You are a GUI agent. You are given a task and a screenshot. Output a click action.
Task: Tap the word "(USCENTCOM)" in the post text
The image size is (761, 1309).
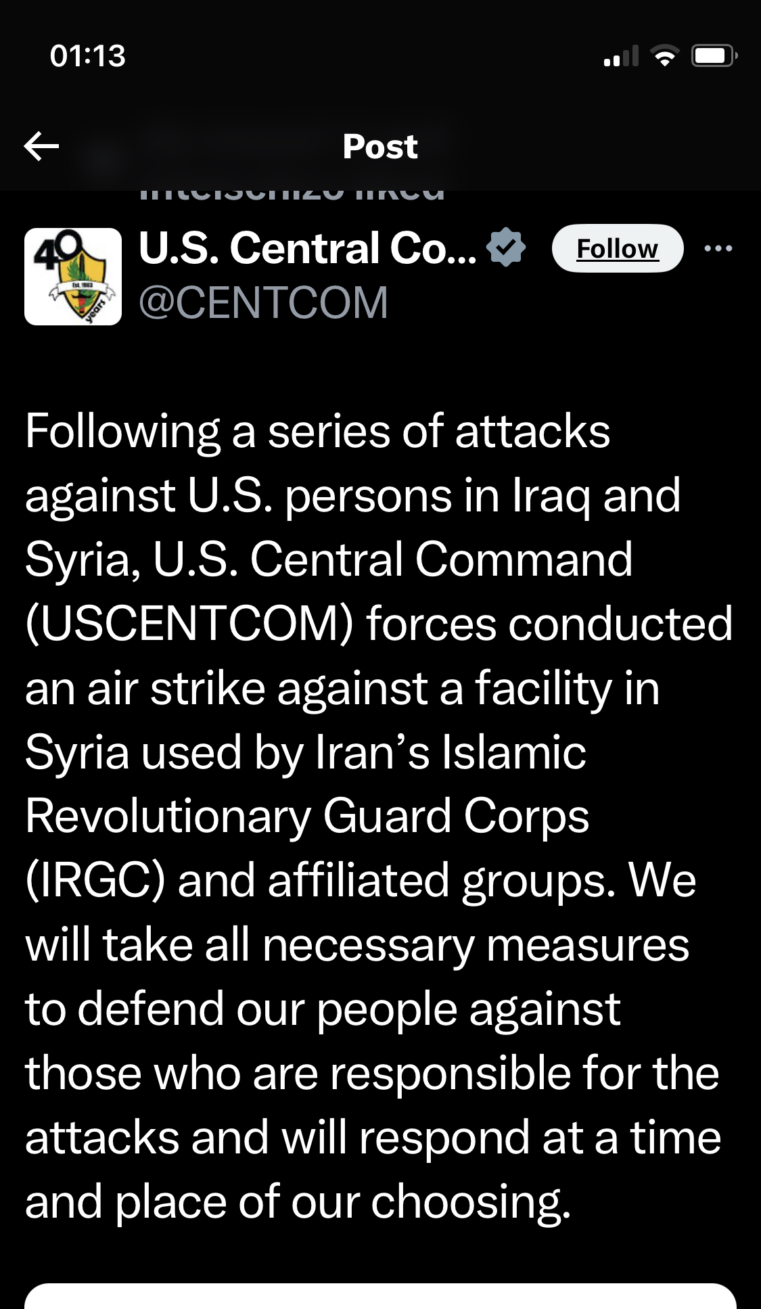pyautogui.click(x=189, y=624)
